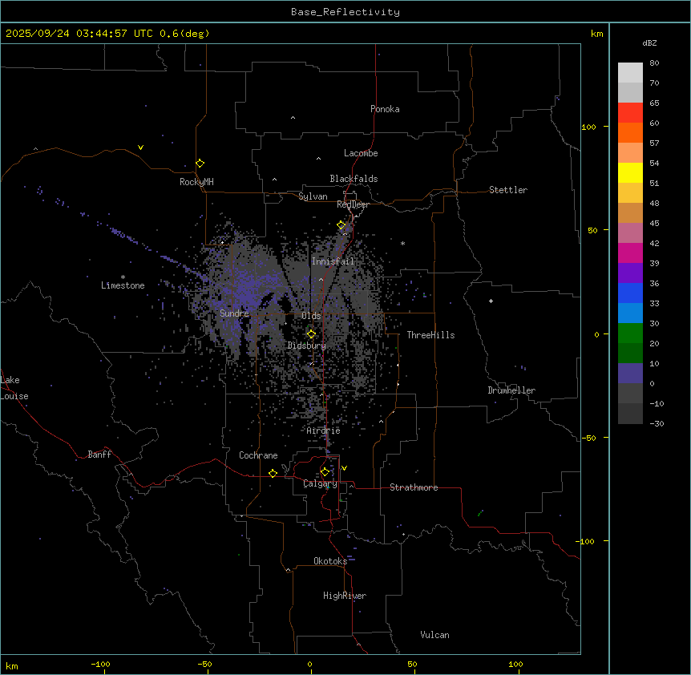The width and height of the screenshot is (691, 675).
Task: Click the yellow diamond marker above Calgary label
Action: (x=325, y=471)
